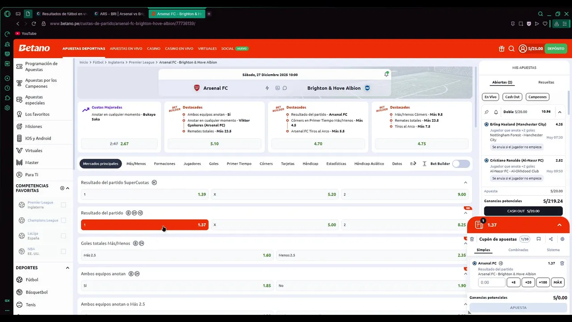Add +20 to the stake
Viewport: 572px width, 322px height.
(528, 282)
